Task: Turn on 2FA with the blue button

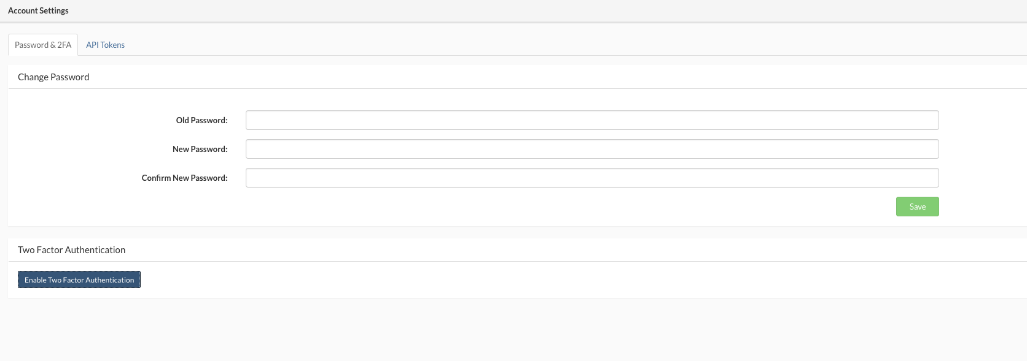Action: tap(79, 279)
